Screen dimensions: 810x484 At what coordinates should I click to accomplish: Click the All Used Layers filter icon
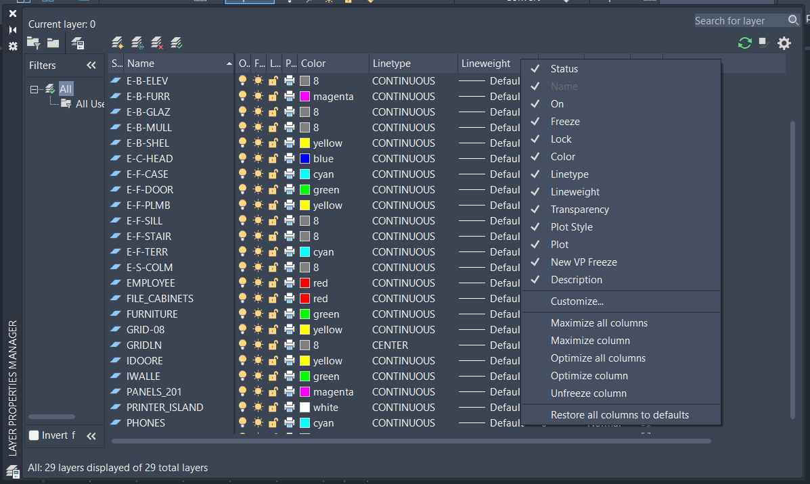[66, 103]
